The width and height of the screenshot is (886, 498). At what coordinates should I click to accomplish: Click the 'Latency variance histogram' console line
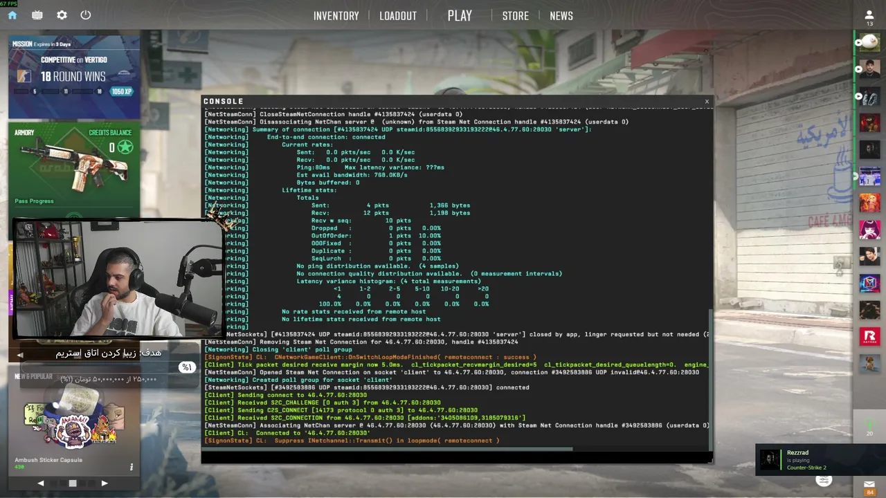pyautogui.click(x=388, y=282)
